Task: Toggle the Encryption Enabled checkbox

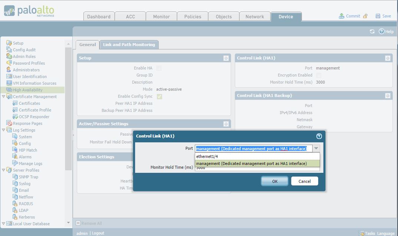Action: coord(319,75)
